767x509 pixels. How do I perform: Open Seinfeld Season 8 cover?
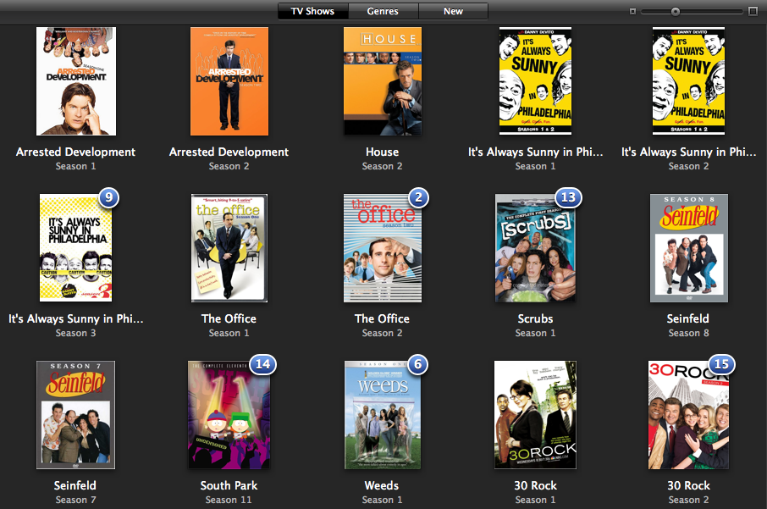689,248
